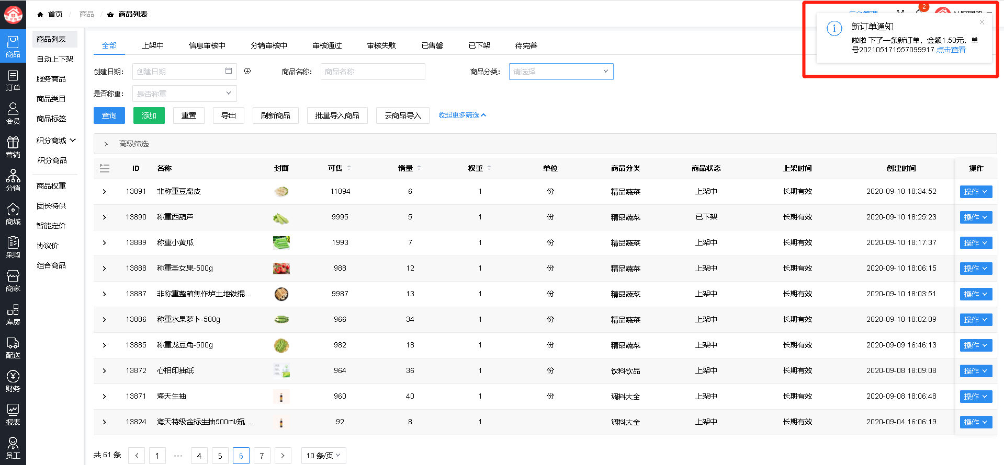Click the calendar icon in 创建日期 field

[x=229, y=71]
